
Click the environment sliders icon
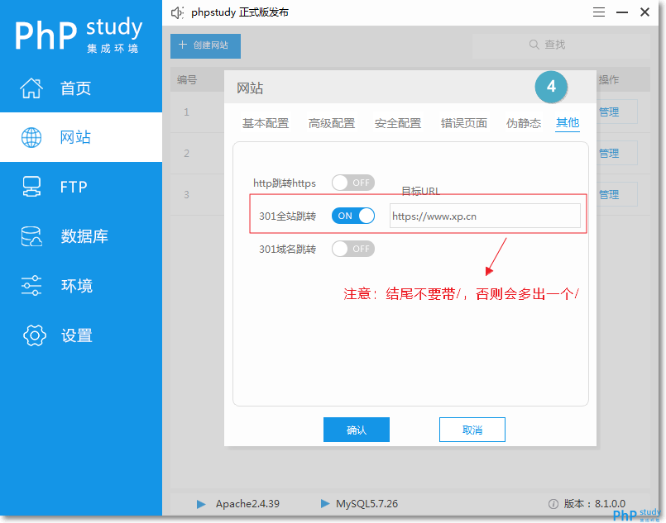click(31, 286)
